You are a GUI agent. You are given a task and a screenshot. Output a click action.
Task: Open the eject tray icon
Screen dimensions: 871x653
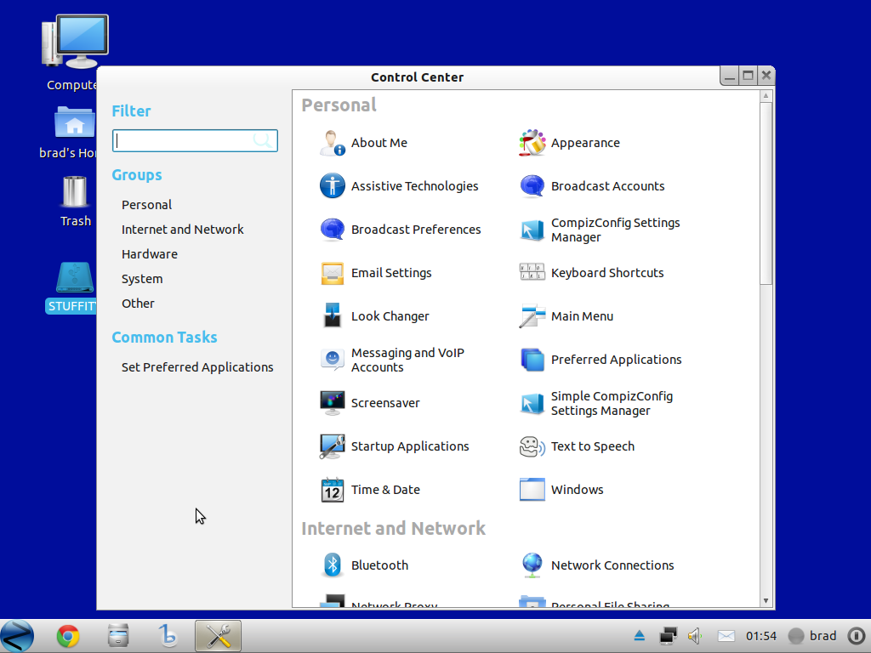(x=640, y=636)
